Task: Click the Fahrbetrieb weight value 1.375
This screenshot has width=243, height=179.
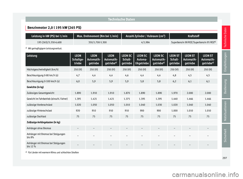Action: 127,99
